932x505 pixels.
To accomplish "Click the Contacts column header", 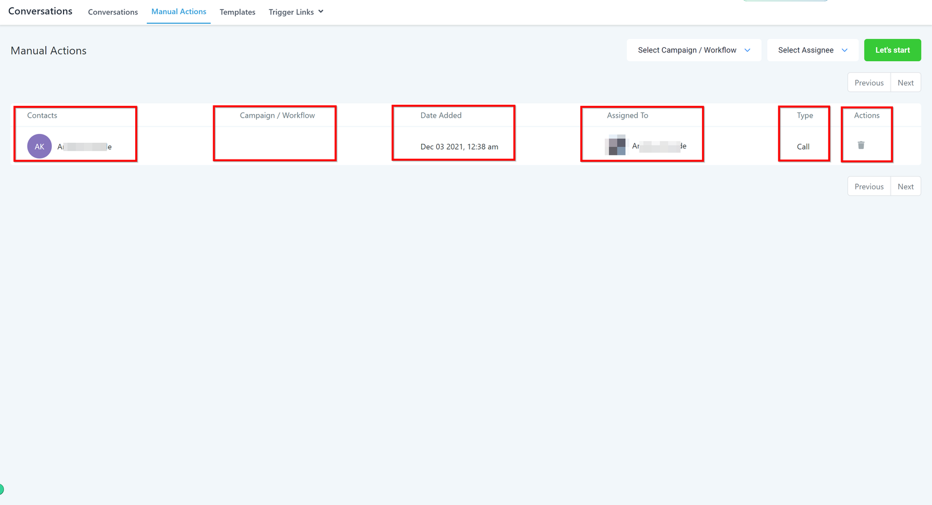I will [x=43, y=115].
